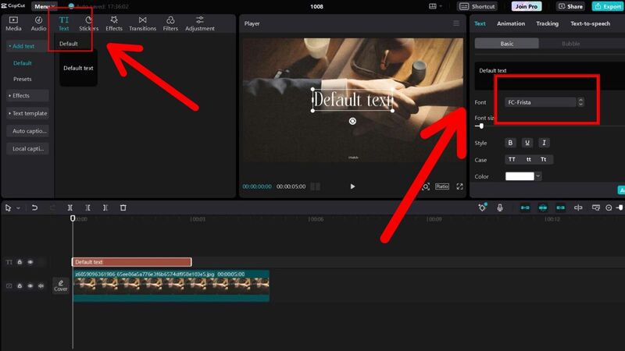Open the Menu in the title bar
Screen dimensions: 625x351
[x=44, y=6]
